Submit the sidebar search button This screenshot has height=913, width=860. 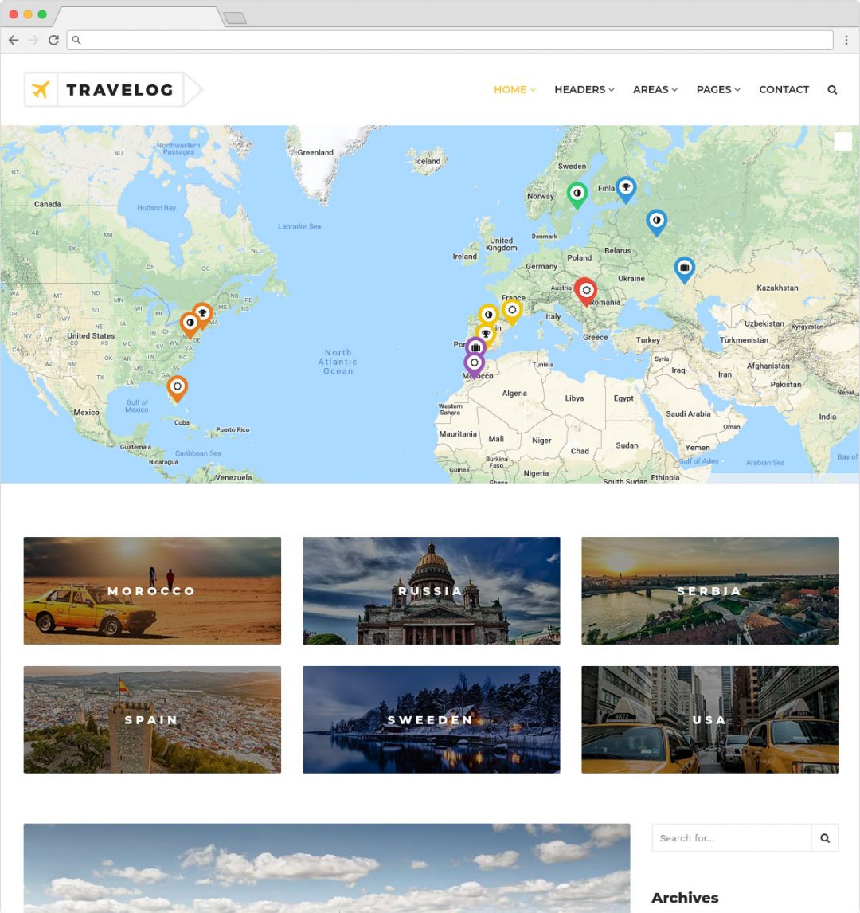point(825,838)
